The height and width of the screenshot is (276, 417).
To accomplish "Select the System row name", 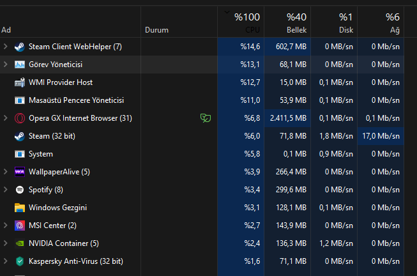I will [41, 154].
